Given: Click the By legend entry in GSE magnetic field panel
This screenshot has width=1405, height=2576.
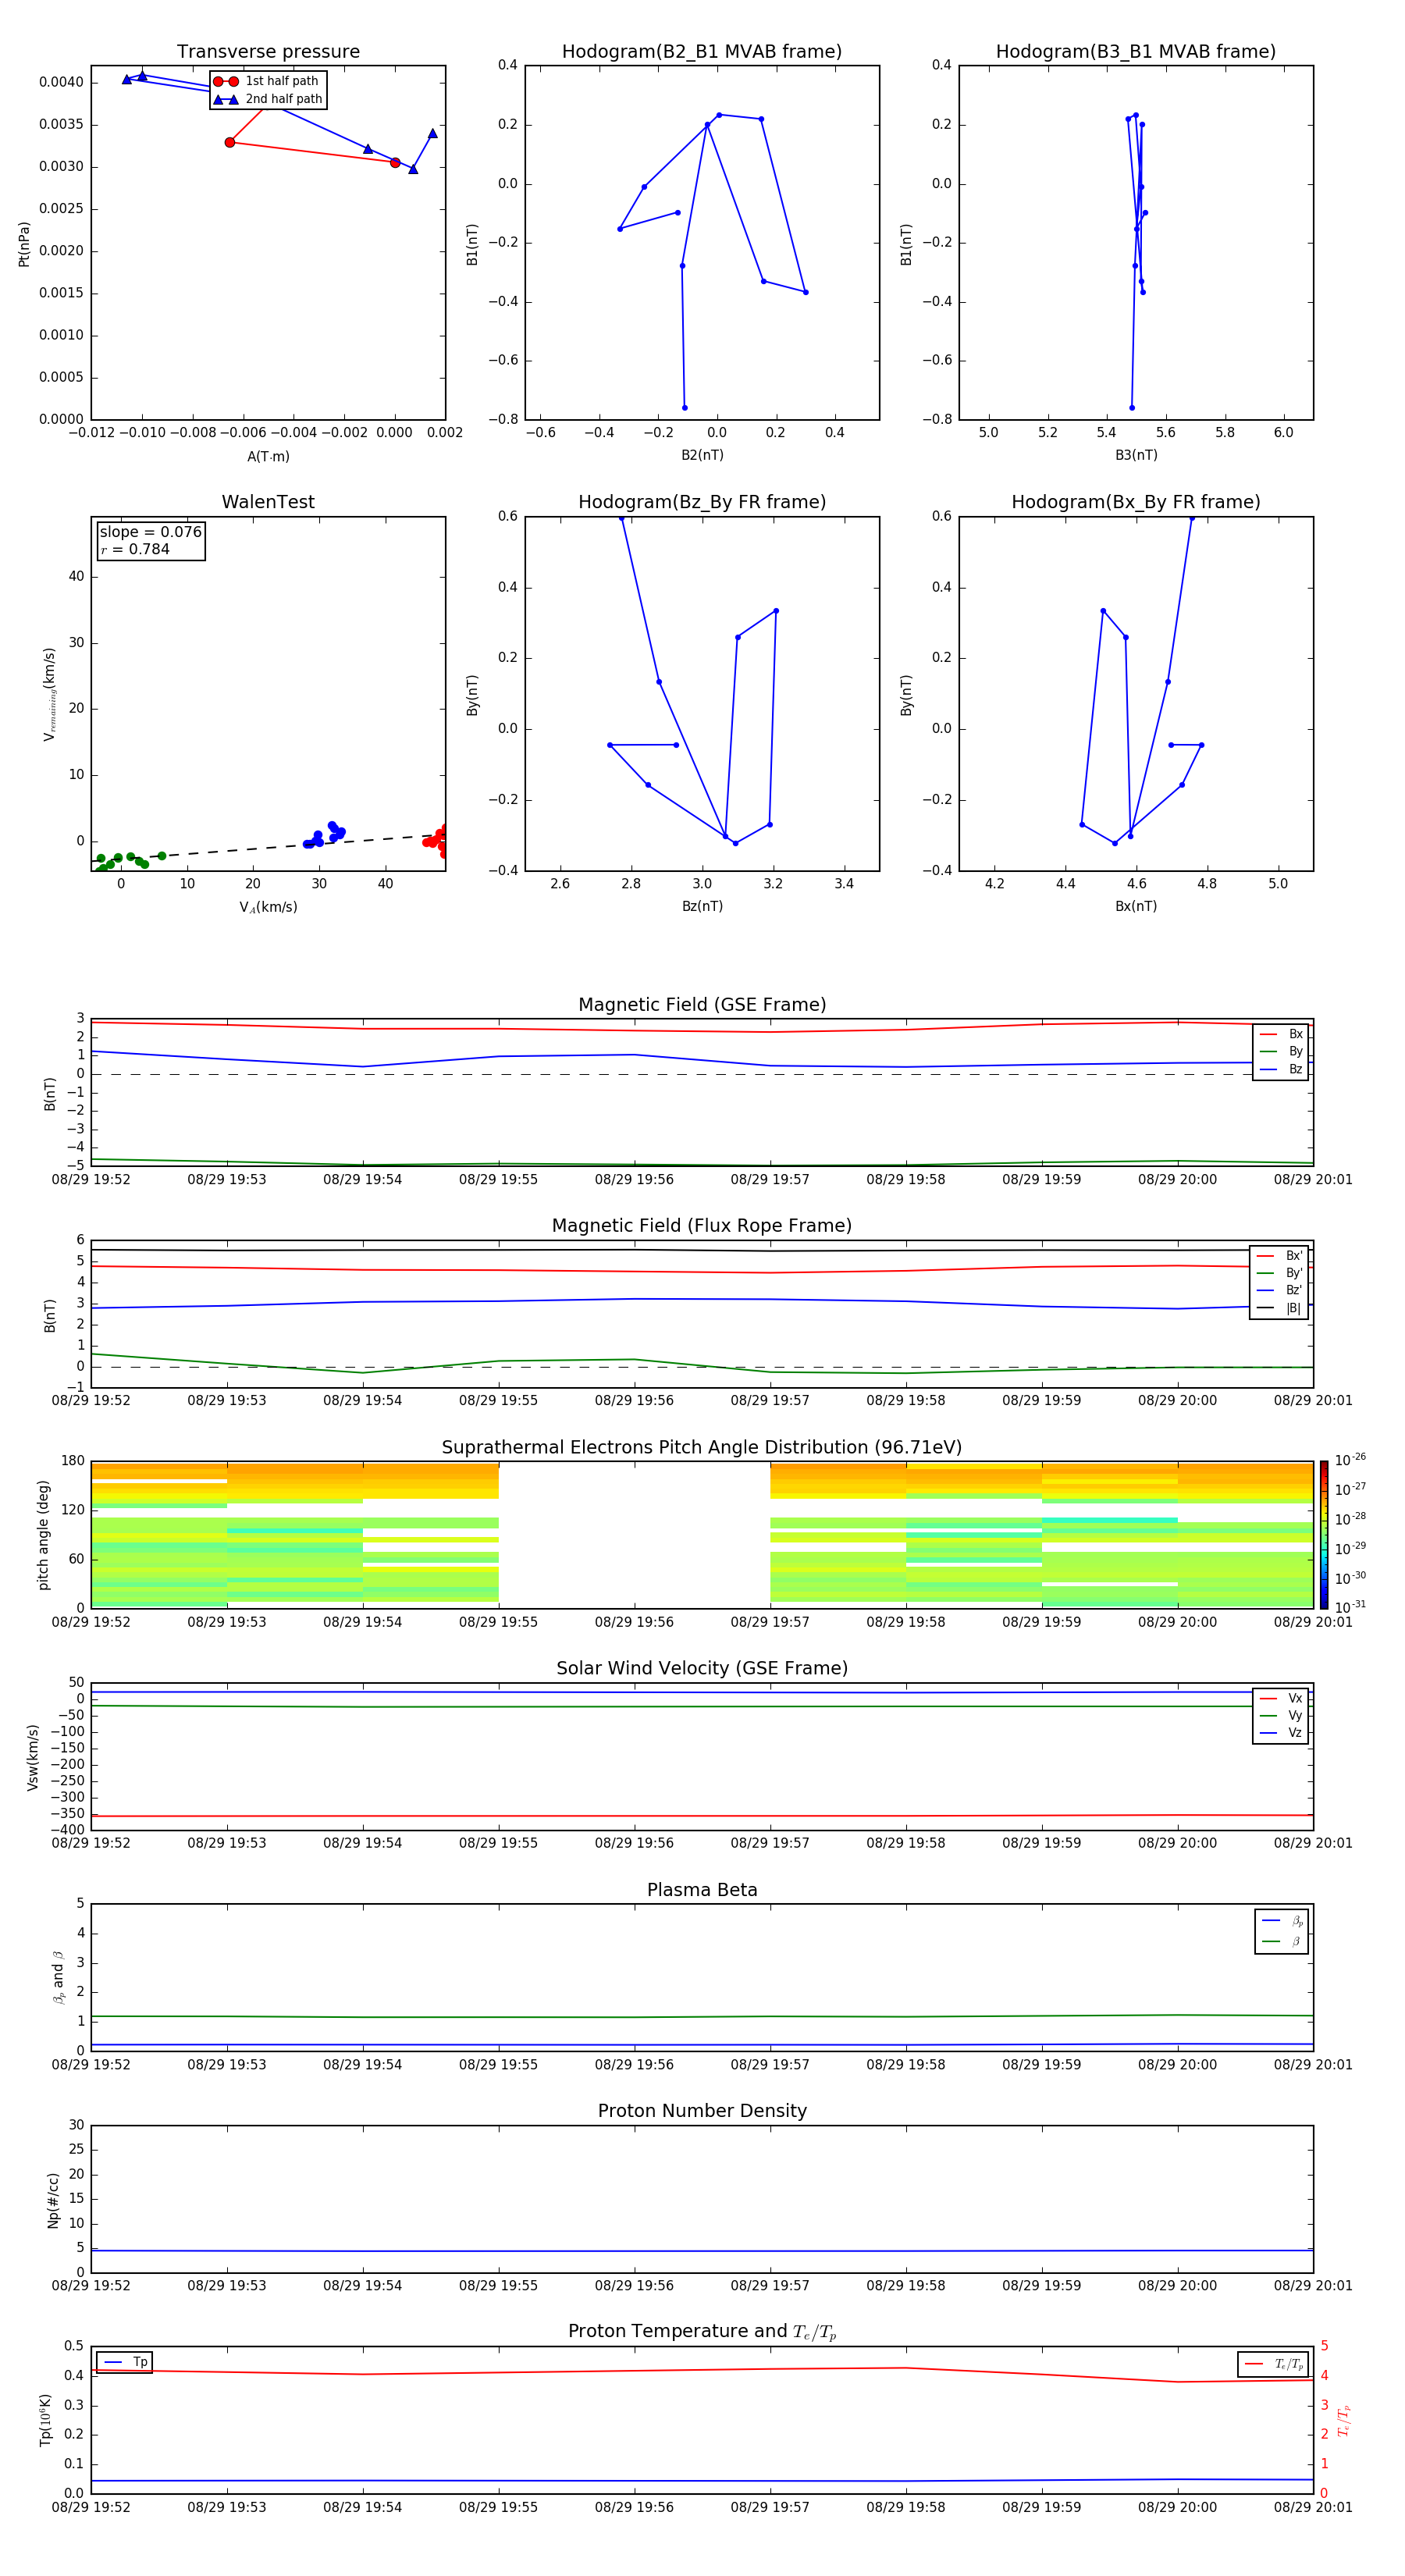Looking at the screenshot, I should 1281,1051.
